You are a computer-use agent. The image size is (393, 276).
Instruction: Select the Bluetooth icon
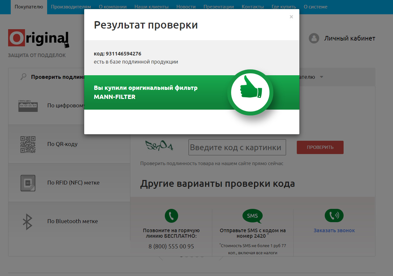click(x=27, y=222)
